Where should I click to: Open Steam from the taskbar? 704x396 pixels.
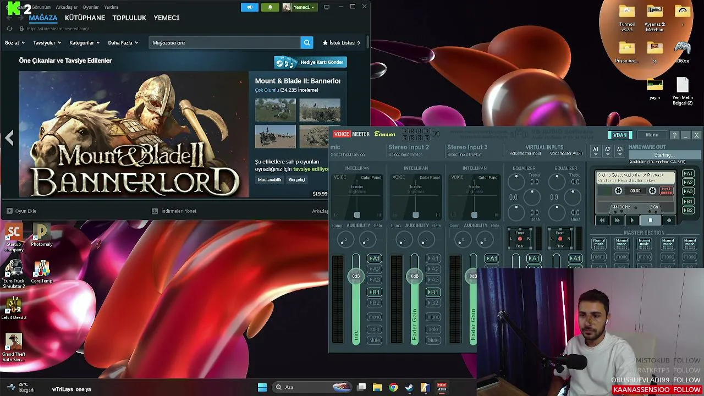coord(409,387)
